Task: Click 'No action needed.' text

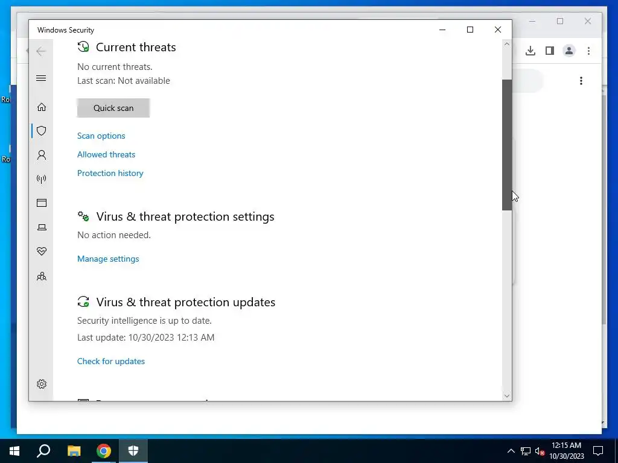Action: tap(114, 235)
